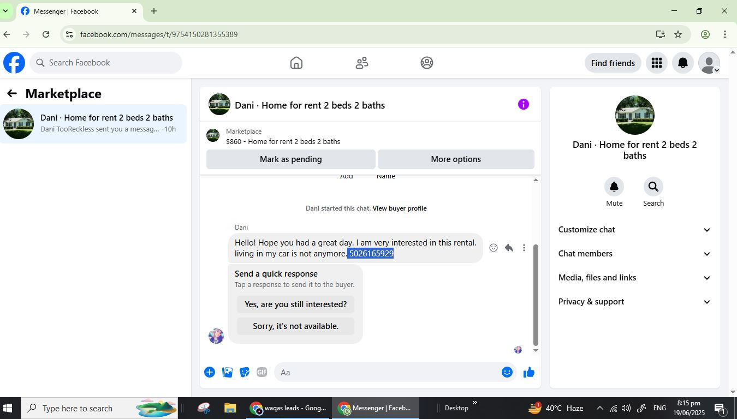The image size is (737, 419).
Task: Open more actions with the plus icon
Action: coord(210,372)
